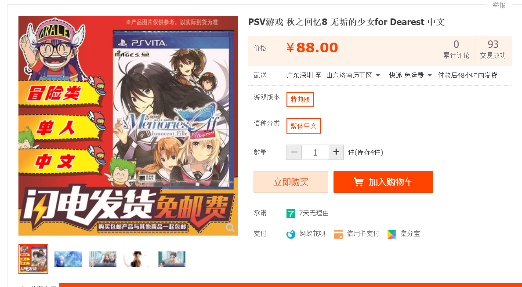
Task: Click the Jifenbao colorful icon
Action: (x=392, y=234)
